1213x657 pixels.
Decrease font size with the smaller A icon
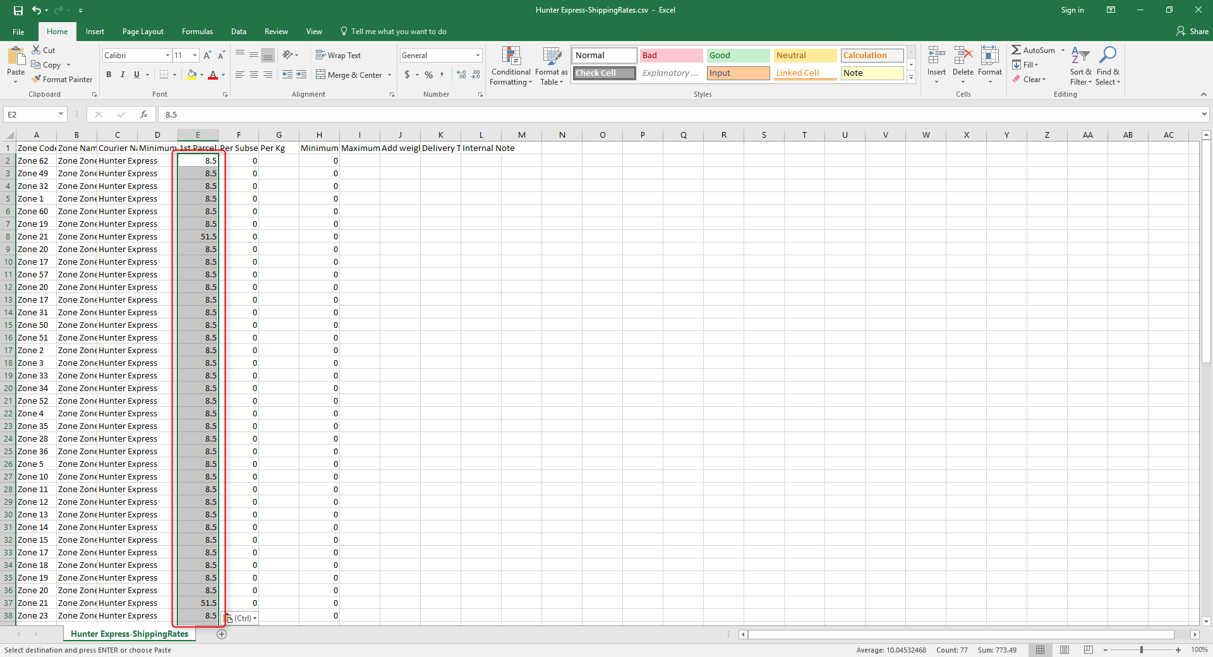(221, 56)
